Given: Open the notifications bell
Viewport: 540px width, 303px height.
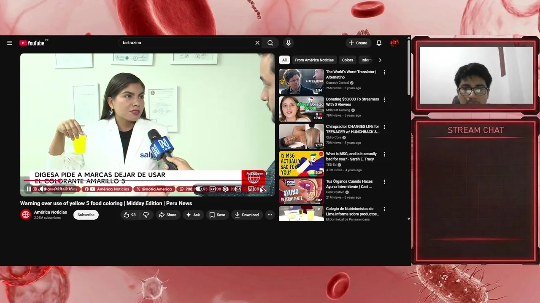Looking at the screenshot, I should [x=379, y=43].
